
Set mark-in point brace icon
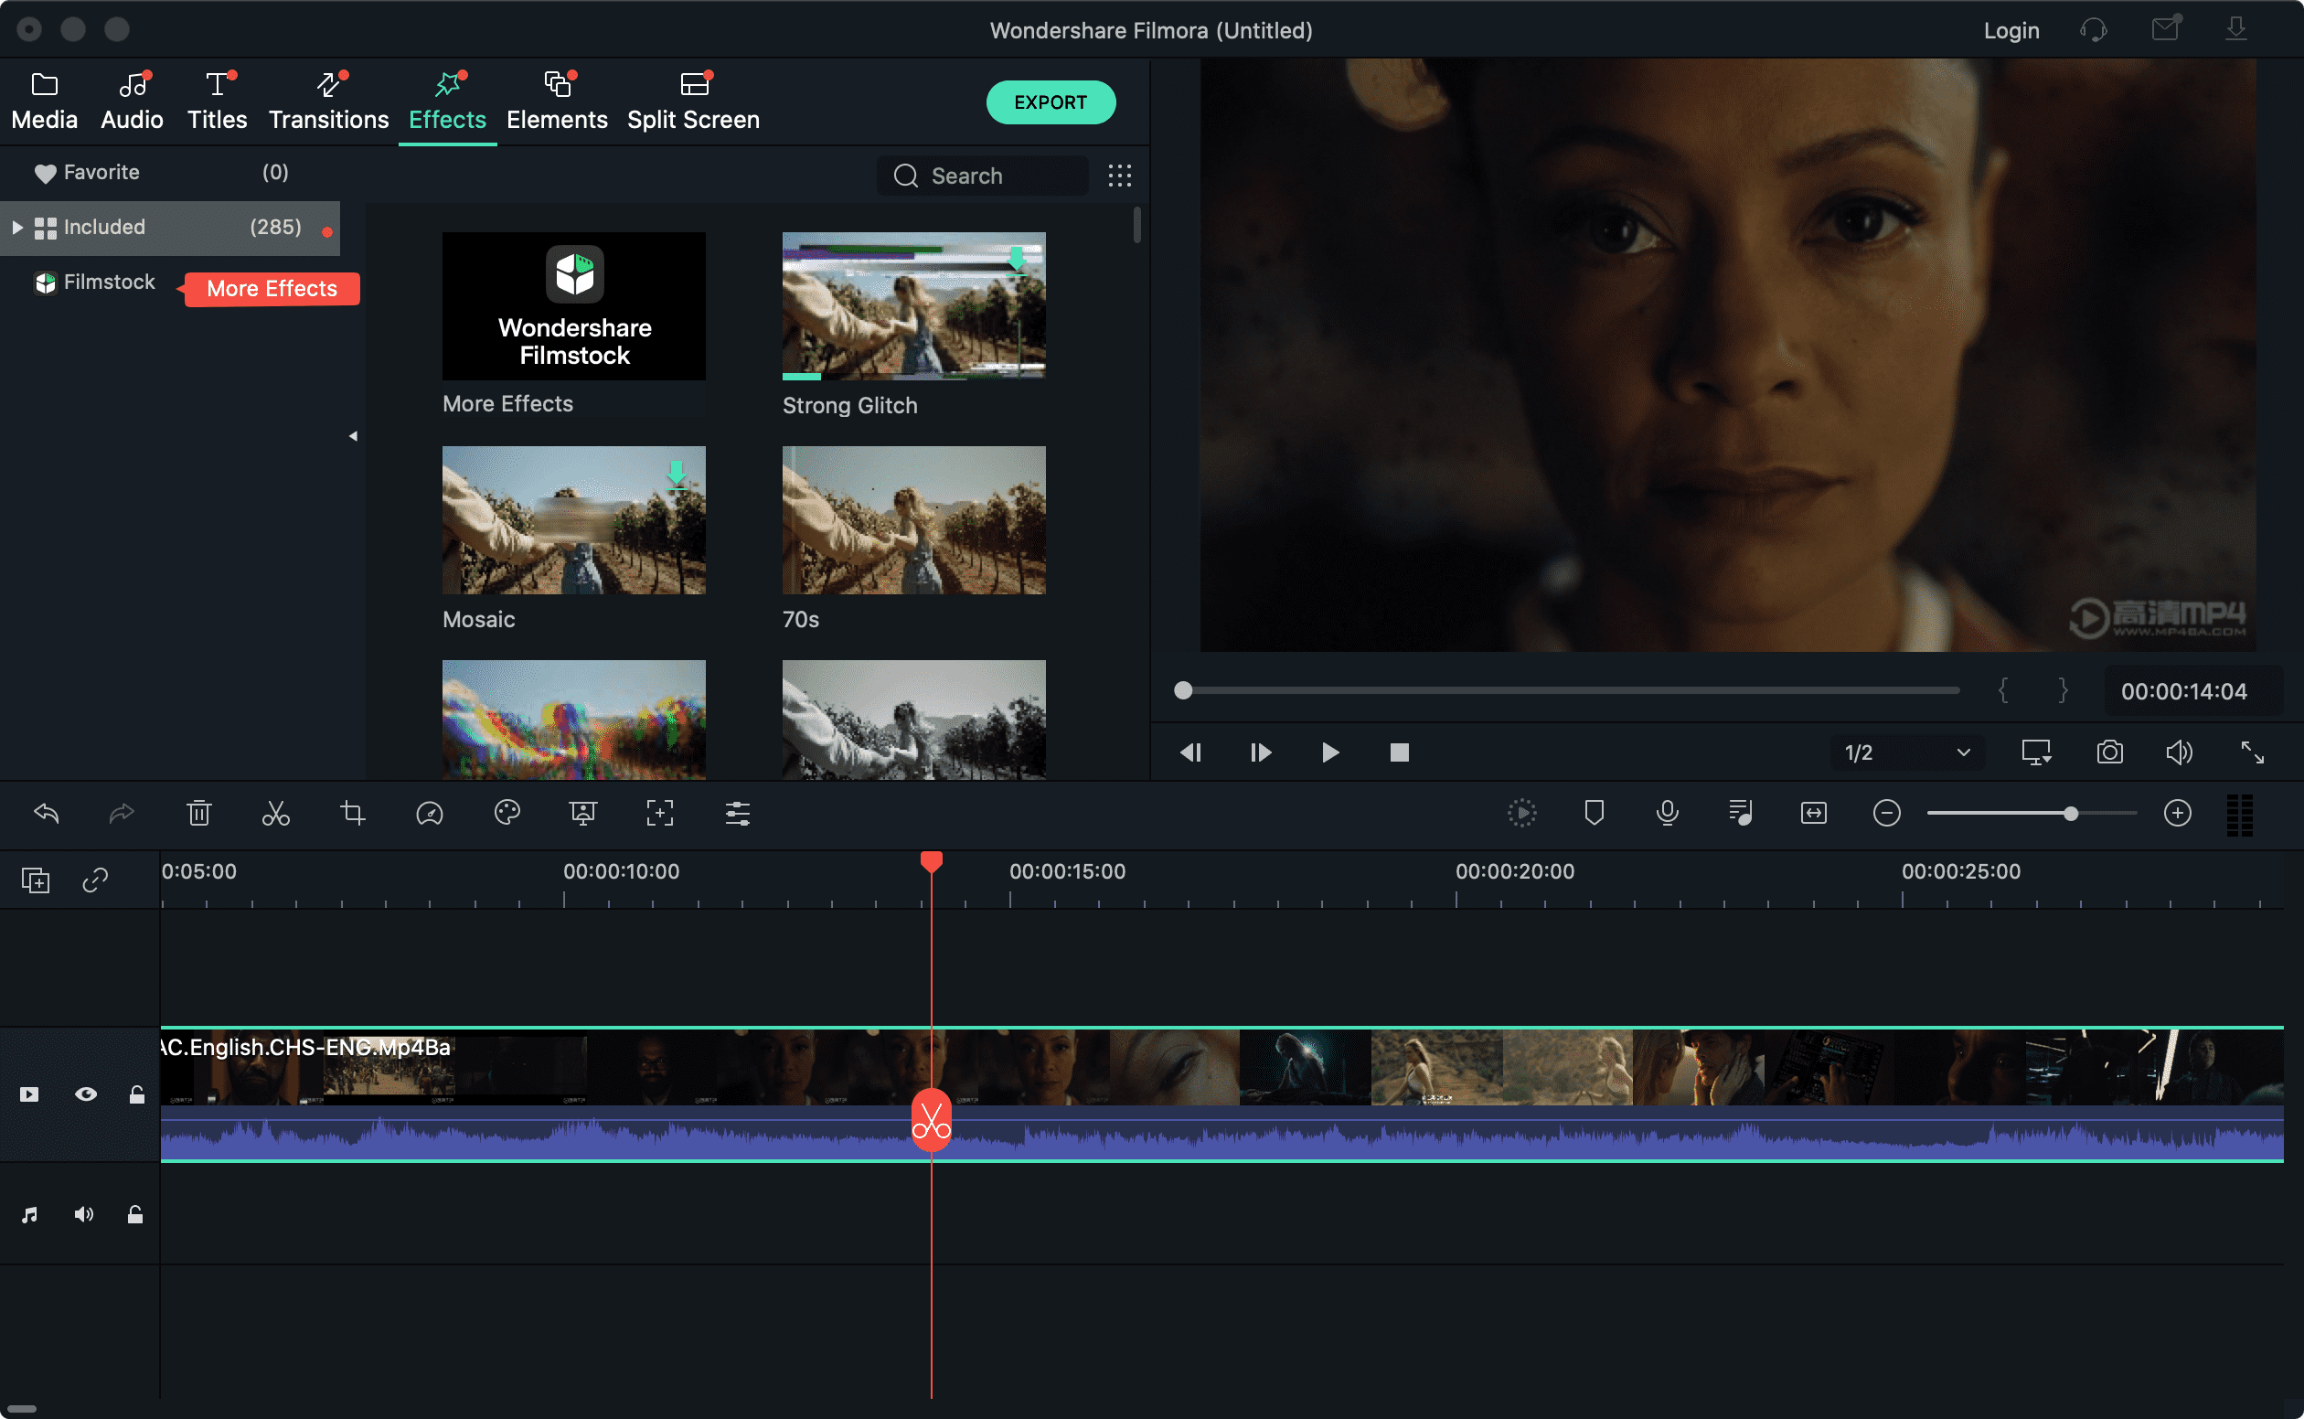point(2004,690)
